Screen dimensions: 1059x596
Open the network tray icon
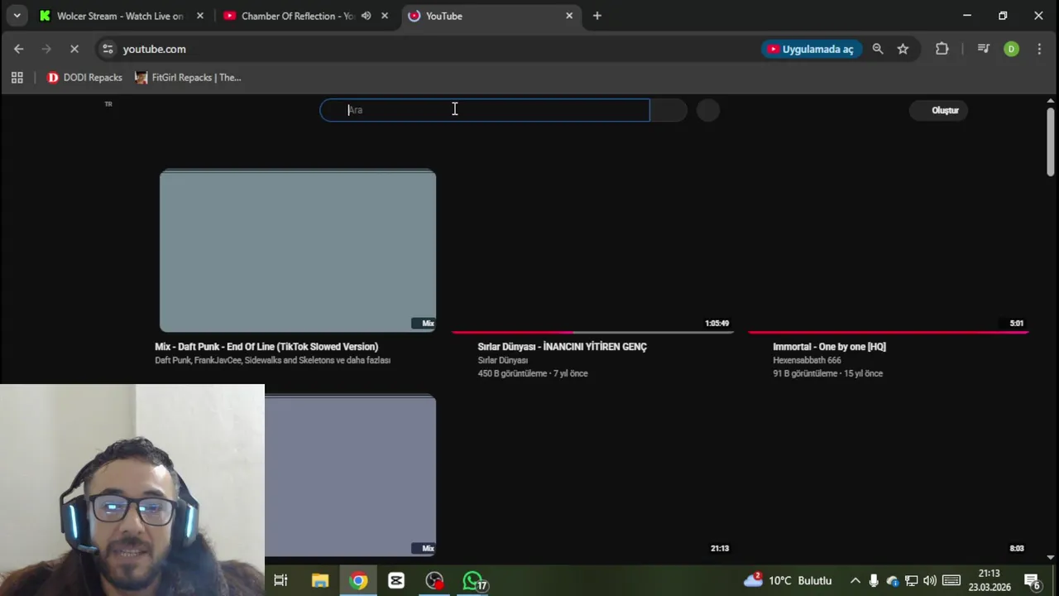click(x=911, y=581)
